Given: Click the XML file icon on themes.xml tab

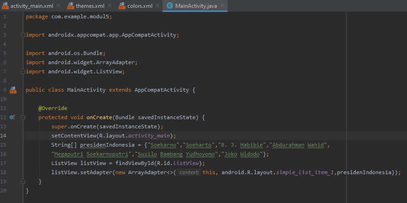Looking at the screenshot, I should coord(71,5).
